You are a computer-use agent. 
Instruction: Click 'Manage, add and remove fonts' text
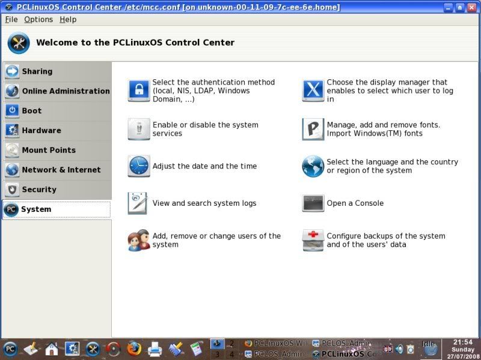(x=384, y=129)
